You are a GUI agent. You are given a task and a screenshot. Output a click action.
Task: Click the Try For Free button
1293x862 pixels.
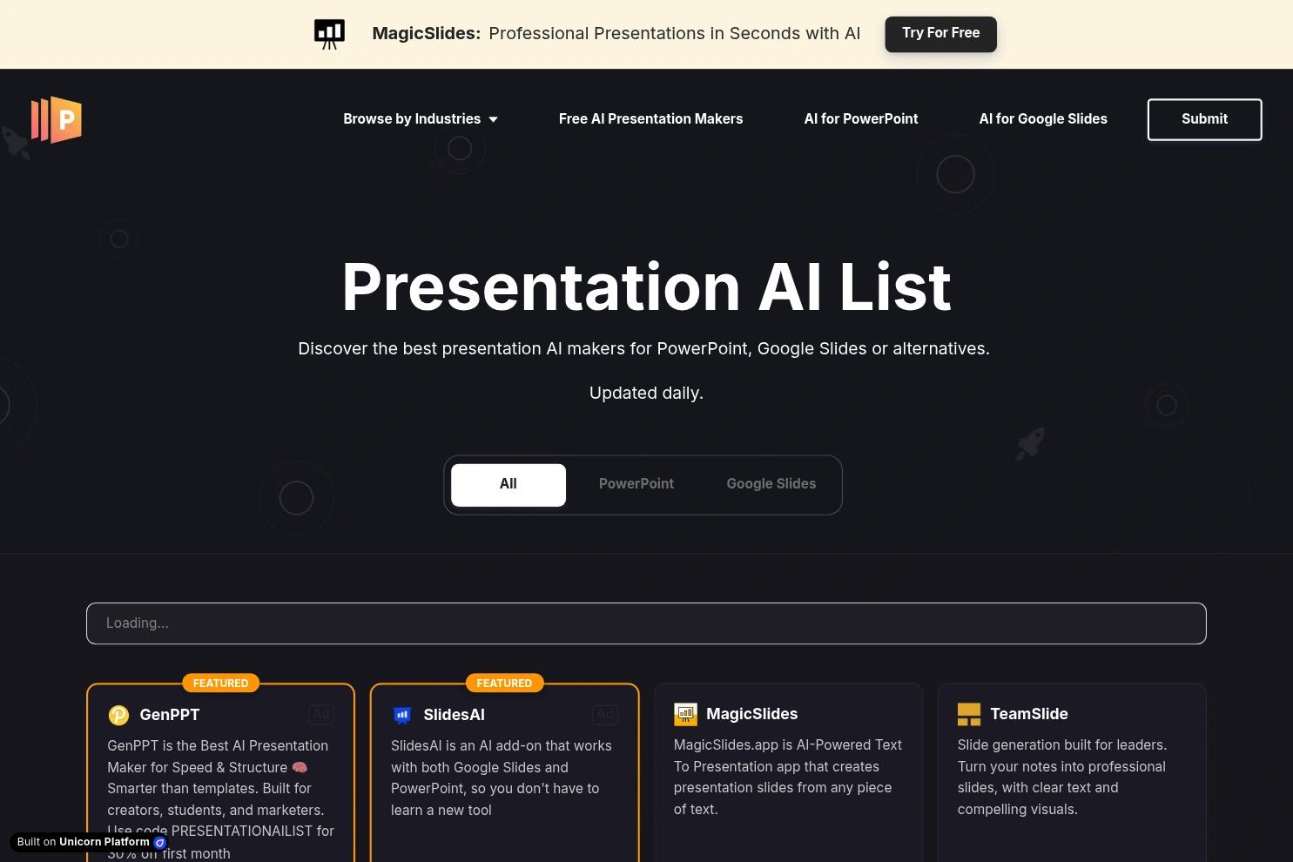pos(940,33)
